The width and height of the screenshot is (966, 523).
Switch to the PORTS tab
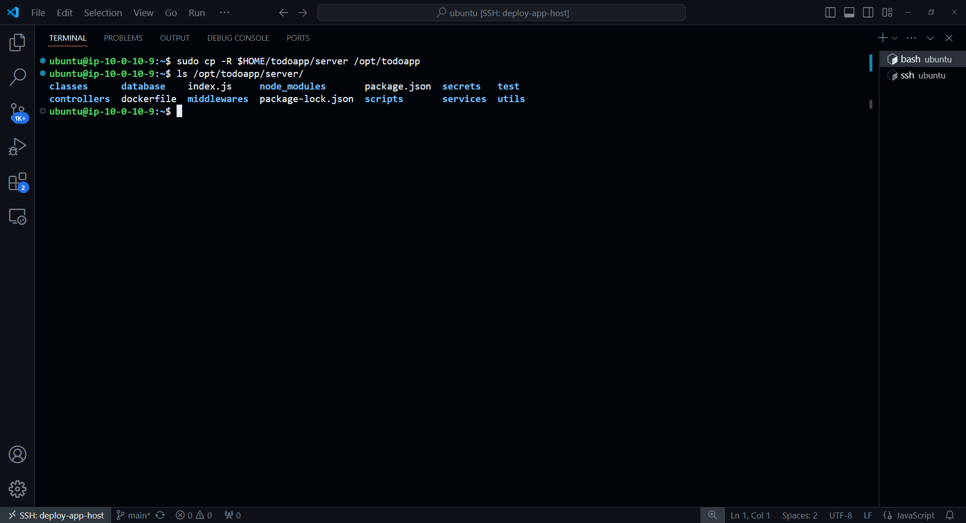pyautogui.click(x=298, y=38)
